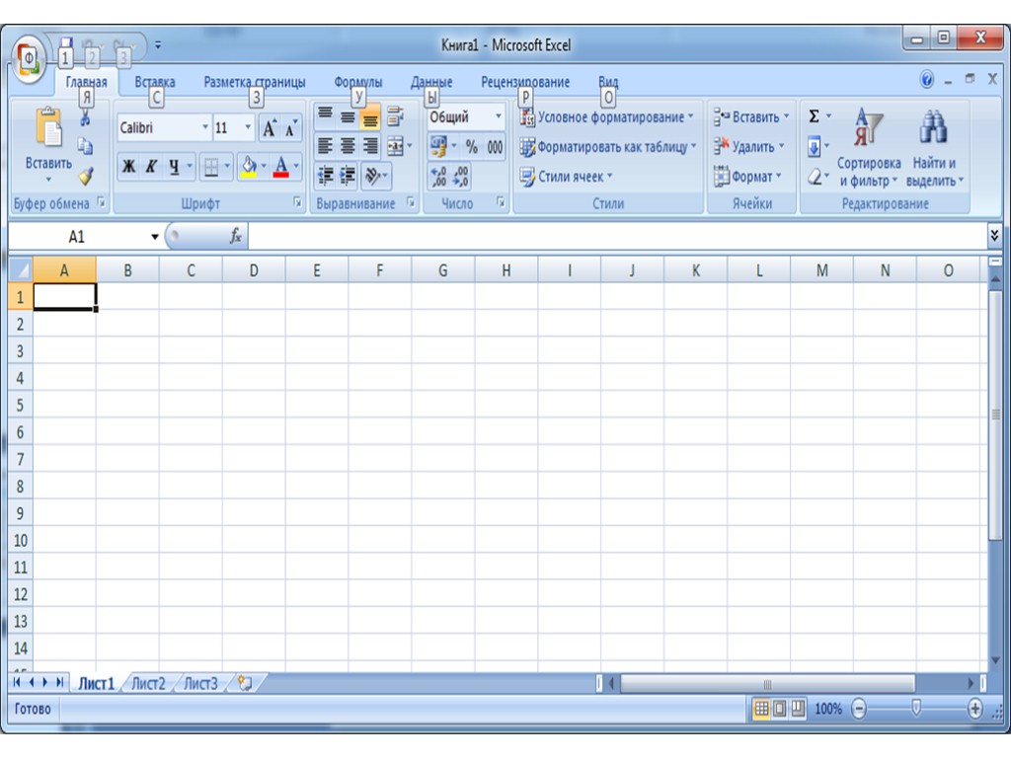
Task: Open Сортировка и фильтр
Action: 869,147
